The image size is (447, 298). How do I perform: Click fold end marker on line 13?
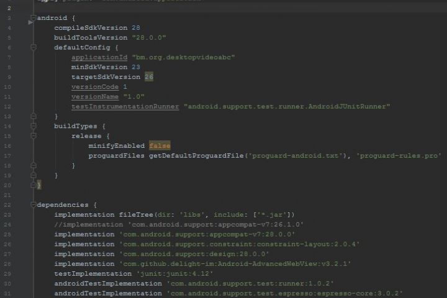[x=34, y=116]
